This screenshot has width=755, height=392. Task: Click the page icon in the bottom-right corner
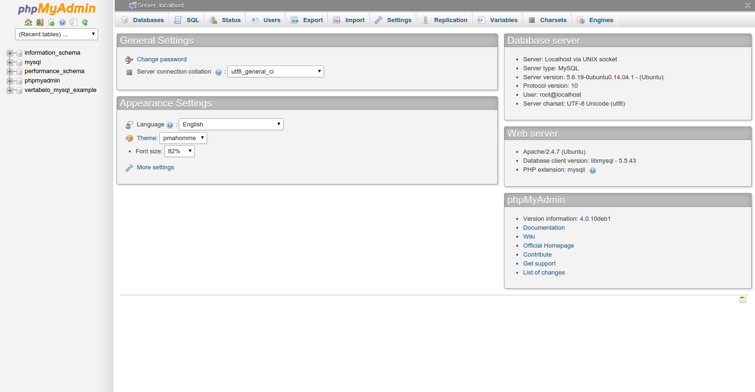pos(742,300)
